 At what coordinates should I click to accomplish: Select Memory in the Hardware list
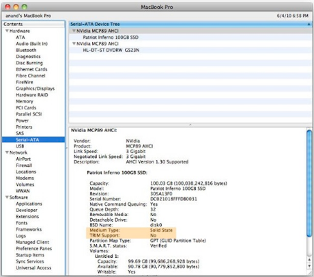25,101
